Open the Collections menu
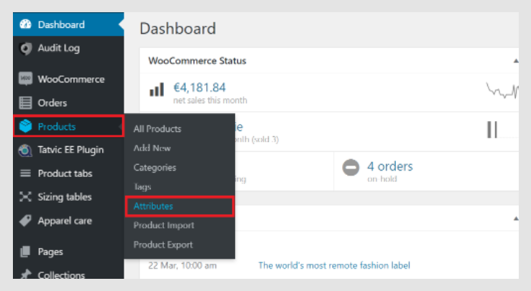The width and height of the screenshot is (531, 291). pyautogui.click(x=68, y=273)
